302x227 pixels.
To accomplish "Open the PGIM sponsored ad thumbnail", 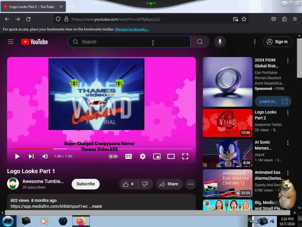I will pyautogui.click(x=228, y=82).
